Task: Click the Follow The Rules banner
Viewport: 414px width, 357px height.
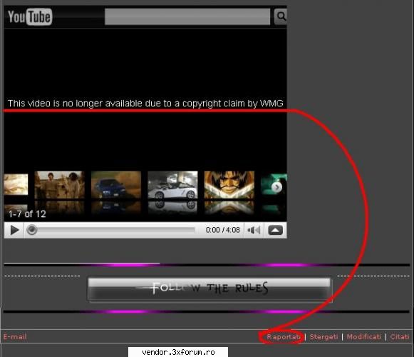Action: (x=210, y=289)
